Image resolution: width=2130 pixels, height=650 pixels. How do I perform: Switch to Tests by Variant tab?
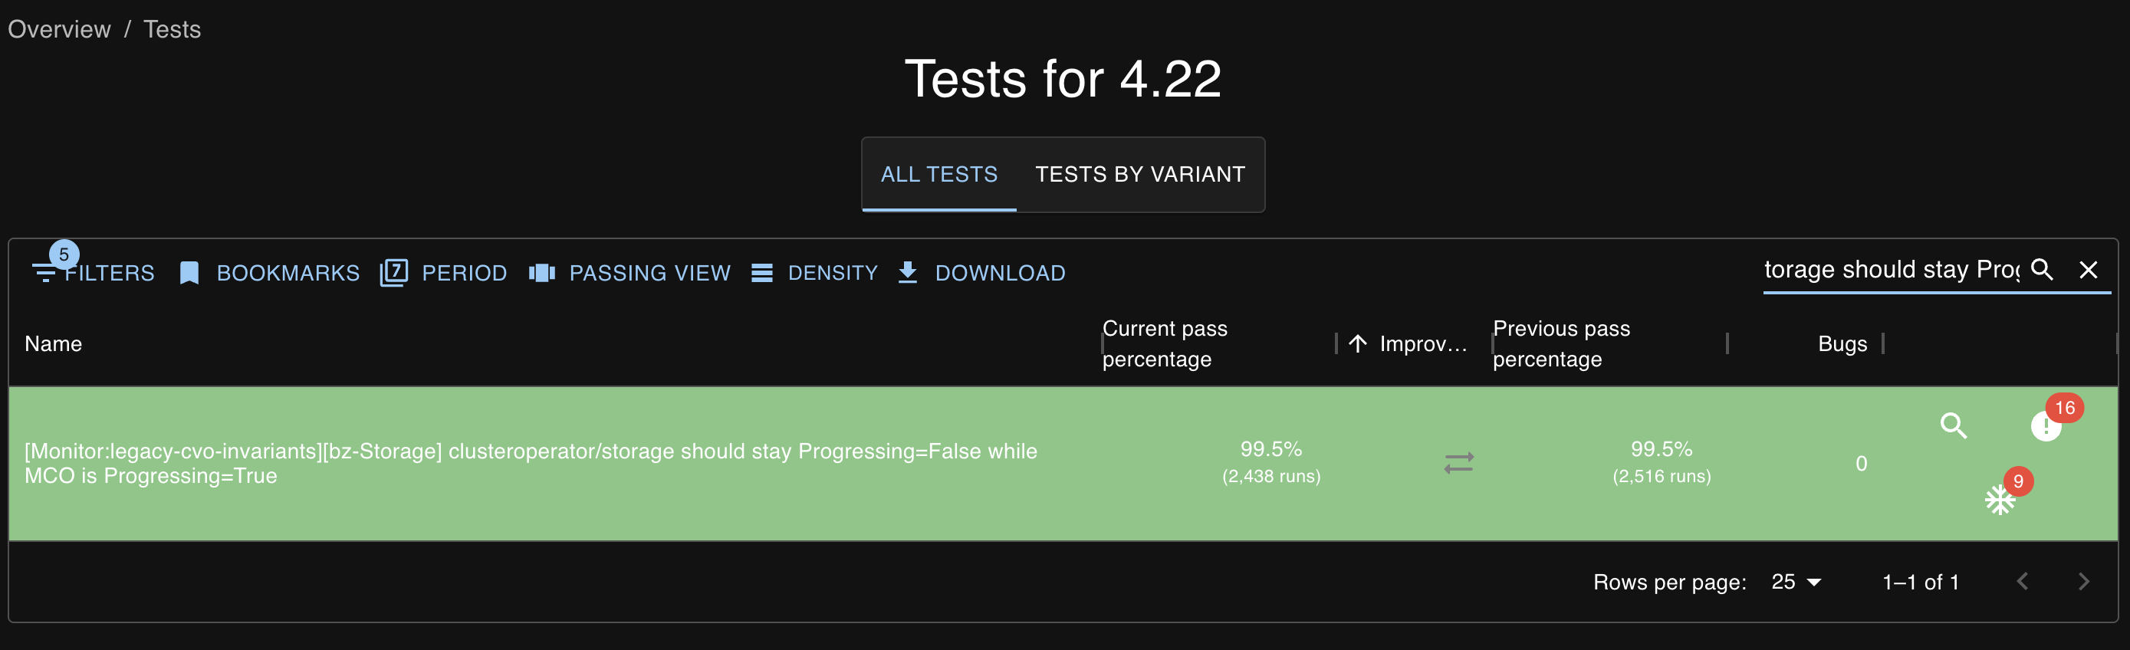(1139, 175)
